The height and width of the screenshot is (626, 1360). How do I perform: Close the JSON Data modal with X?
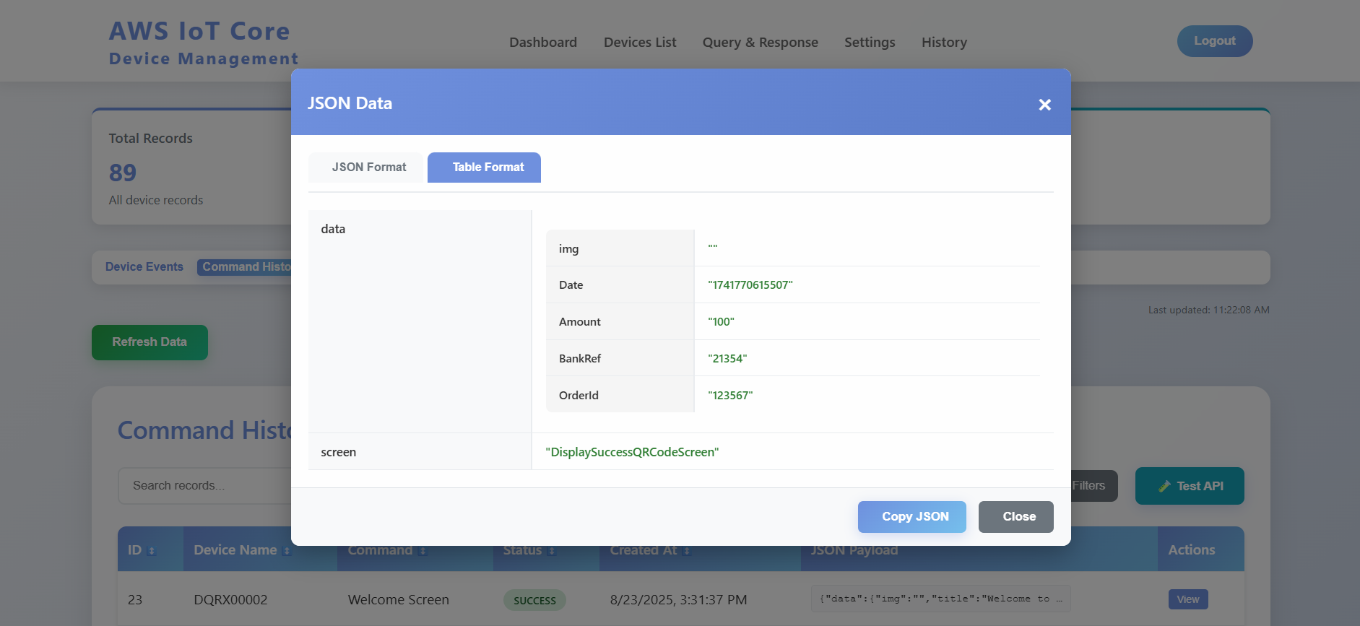pos(1044,105)
